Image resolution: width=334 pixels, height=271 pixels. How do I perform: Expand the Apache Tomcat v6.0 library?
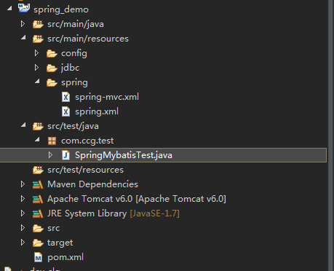[x=23, y=199]
